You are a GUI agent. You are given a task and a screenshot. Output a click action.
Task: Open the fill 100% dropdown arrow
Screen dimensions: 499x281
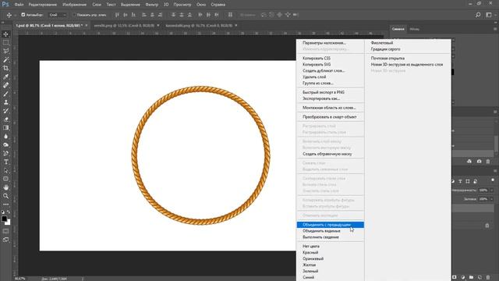coord(492,199)
